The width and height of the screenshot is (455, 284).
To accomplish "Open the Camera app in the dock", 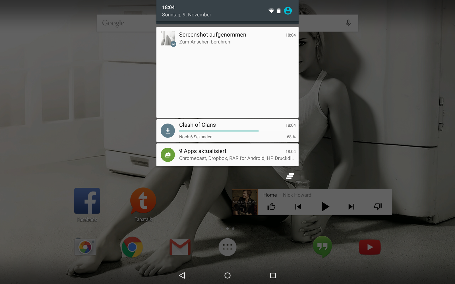I will 85,247.
